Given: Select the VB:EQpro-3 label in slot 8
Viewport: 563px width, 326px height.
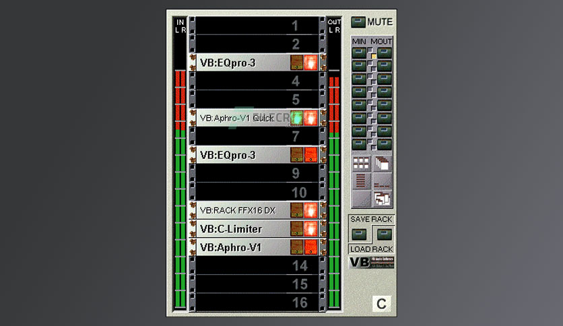Looking at the screenshot, I should tap(228, 155).
